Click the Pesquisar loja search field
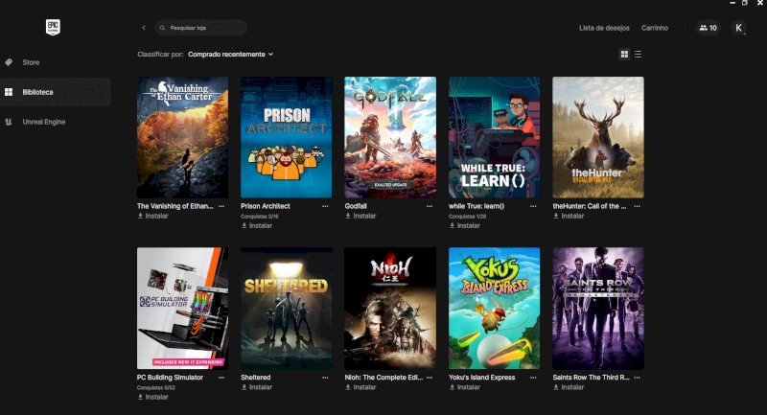The image size is (767, 415). 201,28
